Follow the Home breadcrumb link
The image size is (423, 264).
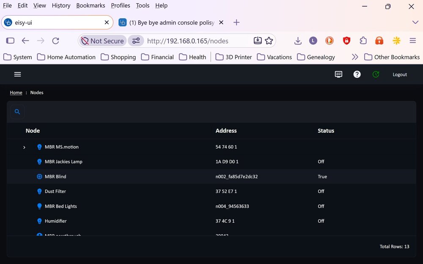(x=16, y=93)
